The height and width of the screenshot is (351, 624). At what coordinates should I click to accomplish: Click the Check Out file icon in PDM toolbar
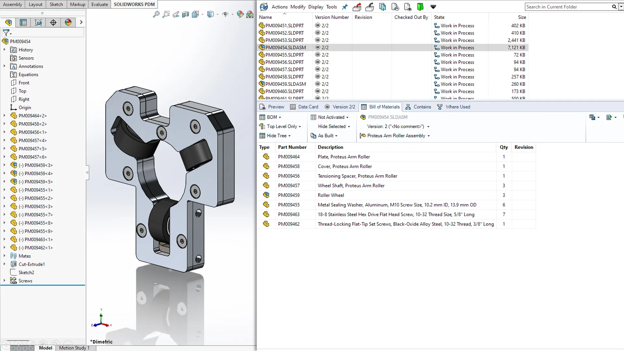point(357,7)
